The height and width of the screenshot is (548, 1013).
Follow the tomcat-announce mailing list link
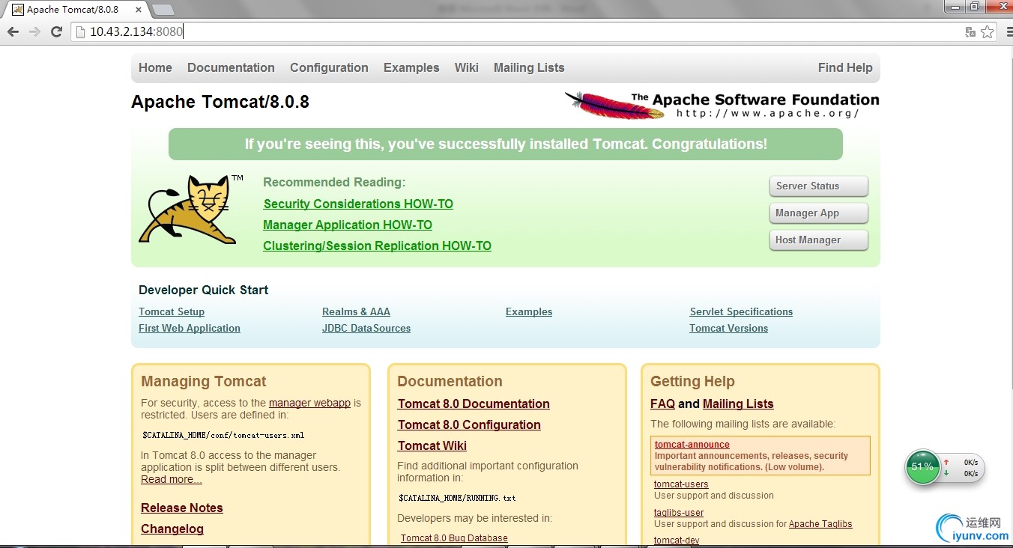[692, 445]
